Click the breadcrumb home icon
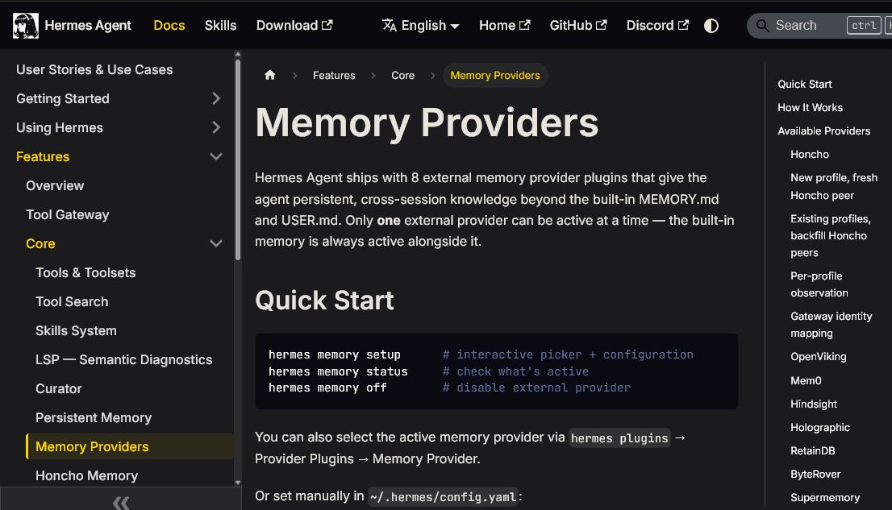 click(x=269, y=75)
